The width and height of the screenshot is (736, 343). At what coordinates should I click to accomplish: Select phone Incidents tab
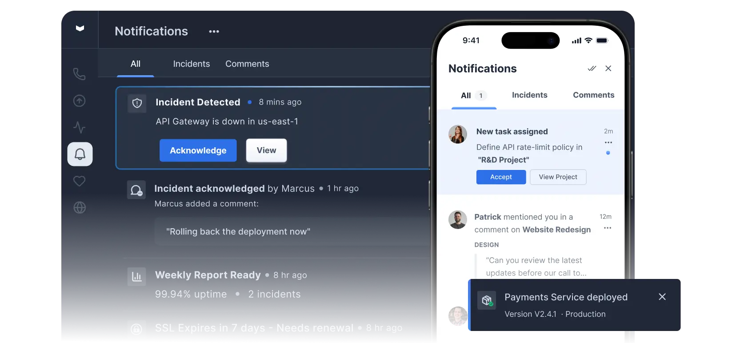(530, 95)
